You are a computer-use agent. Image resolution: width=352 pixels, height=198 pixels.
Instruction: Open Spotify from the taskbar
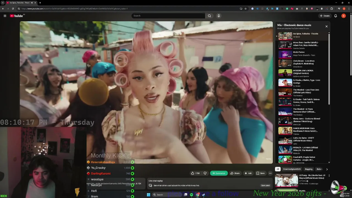pos(191,195)
